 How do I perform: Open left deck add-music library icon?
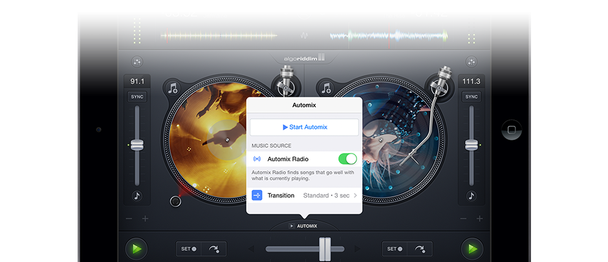tap(173, 88)
